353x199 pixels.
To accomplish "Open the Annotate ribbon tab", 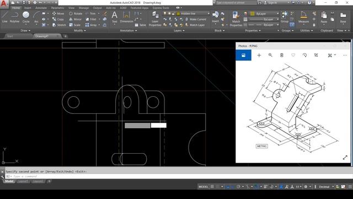I will point(41,8).
